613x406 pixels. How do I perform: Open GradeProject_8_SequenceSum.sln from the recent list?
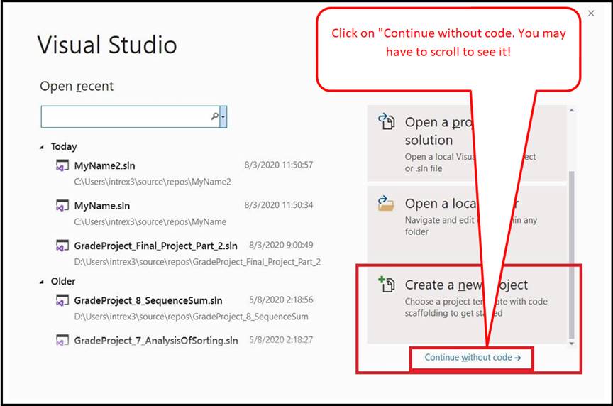point(148,300)
